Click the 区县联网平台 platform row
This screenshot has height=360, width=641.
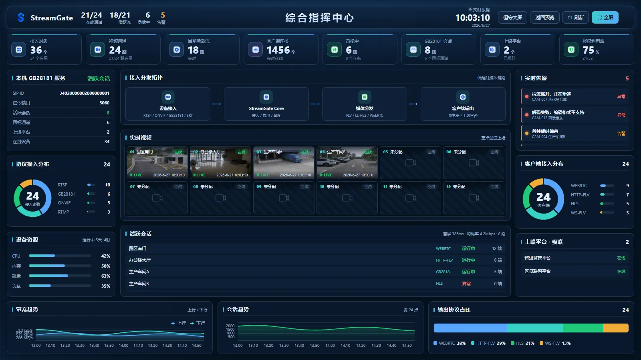575,271
